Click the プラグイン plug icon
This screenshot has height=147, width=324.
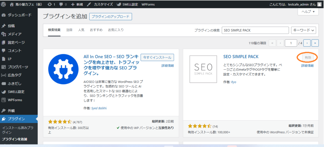(x=3, y=119)
